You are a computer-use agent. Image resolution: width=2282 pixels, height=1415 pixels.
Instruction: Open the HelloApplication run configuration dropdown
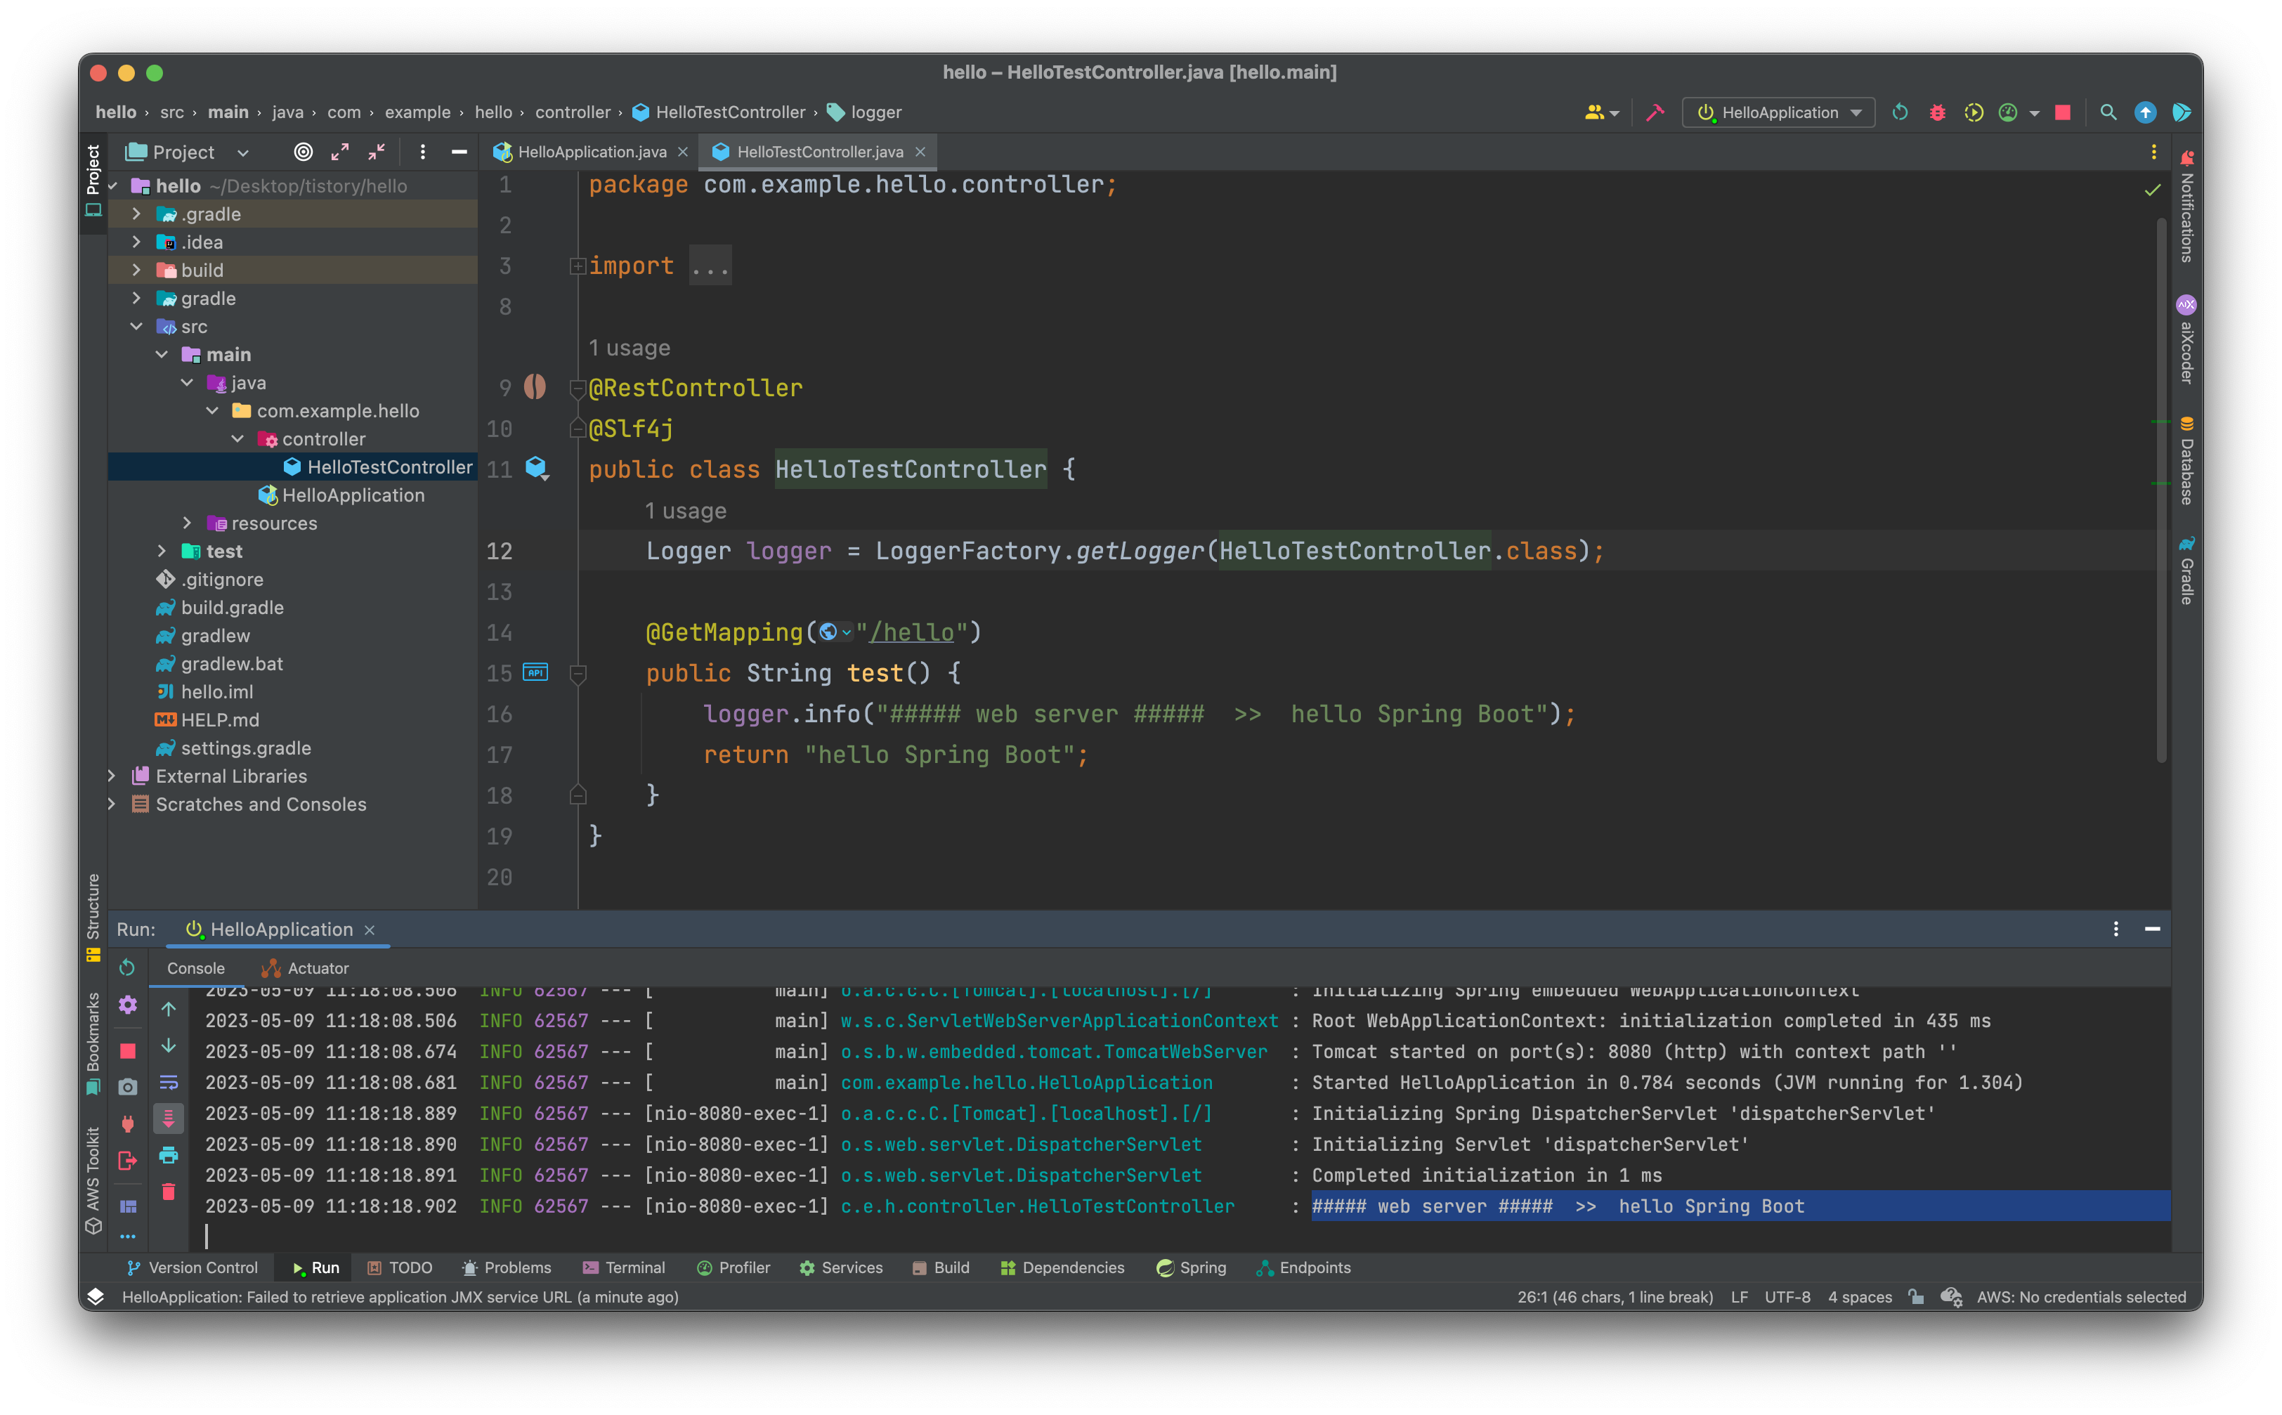click(x=1778, y=112)
